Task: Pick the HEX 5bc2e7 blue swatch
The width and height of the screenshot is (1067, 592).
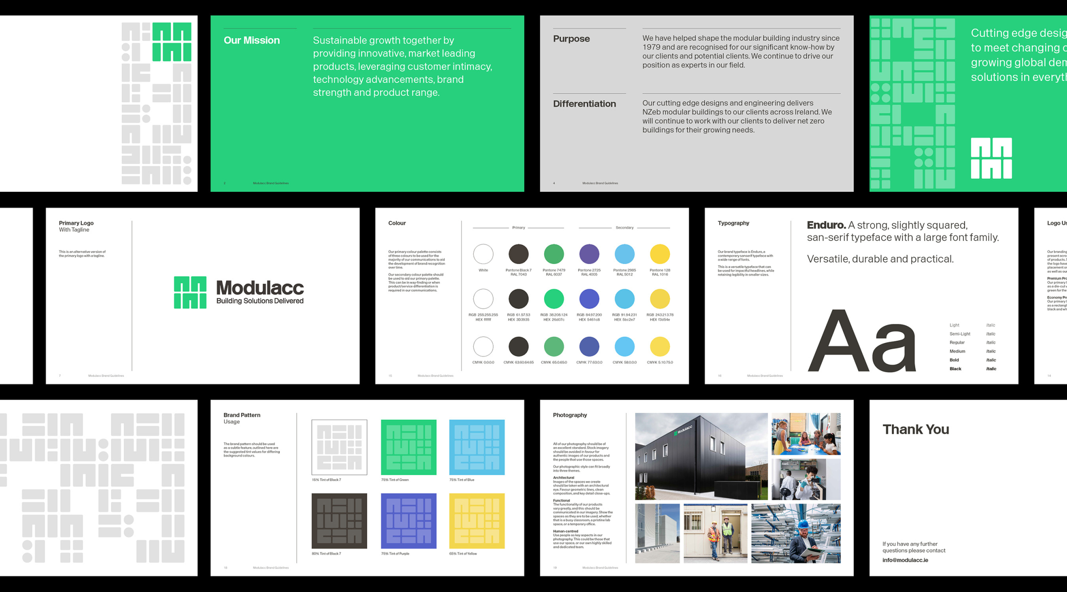Action: coord(625,299)
